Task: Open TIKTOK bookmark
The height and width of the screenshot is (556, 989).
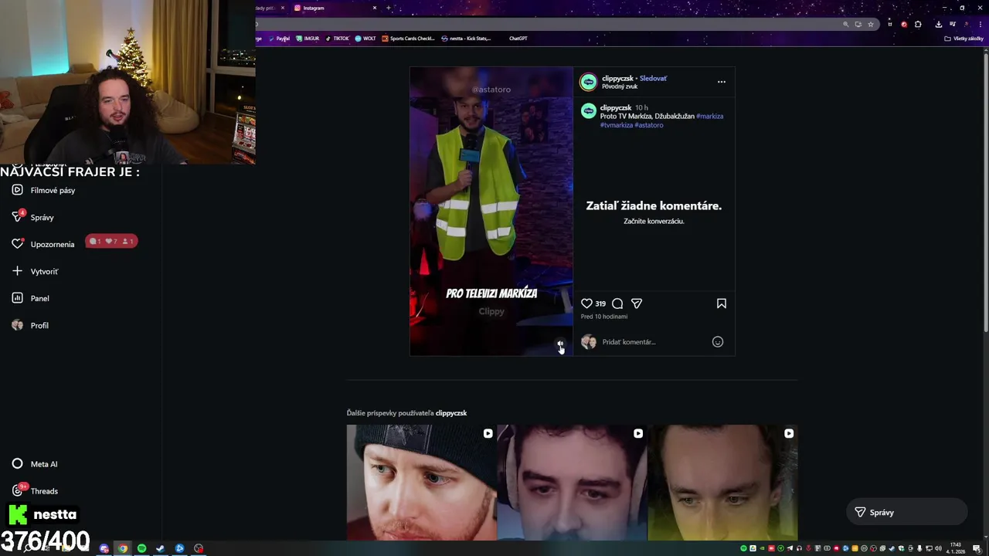Action: [x=337, y=38]
